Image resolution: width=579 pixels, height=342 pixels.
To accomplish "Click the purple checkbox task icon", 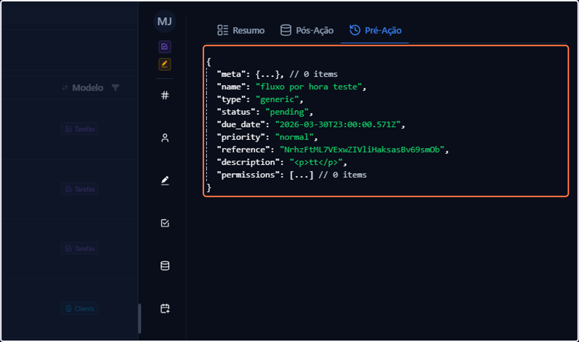I will click(165, 47).
